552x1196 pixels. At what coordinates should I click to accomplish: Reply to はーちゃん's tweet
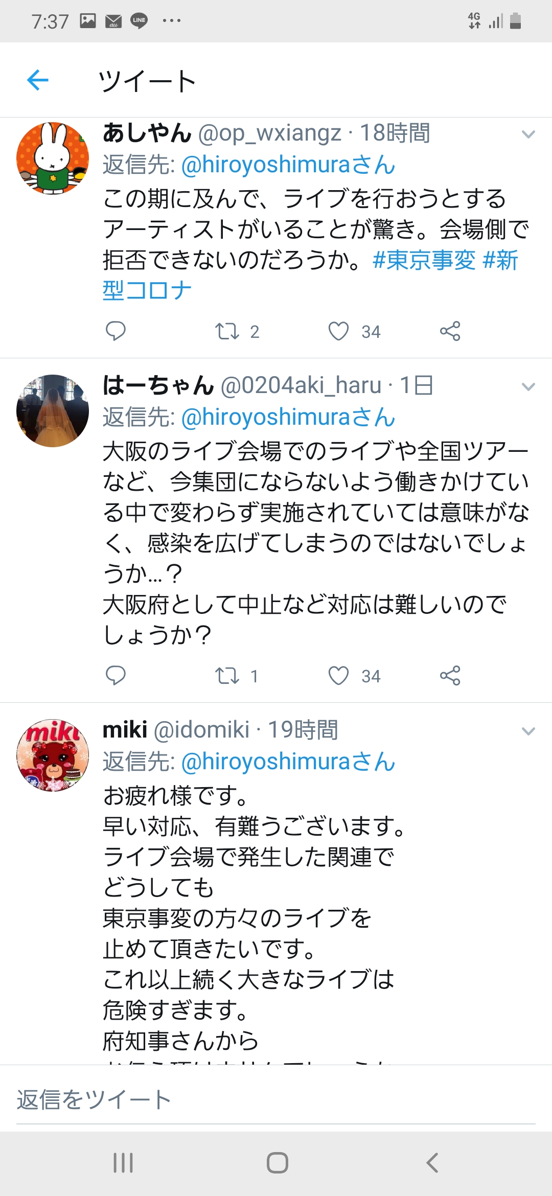click(116, 676)
